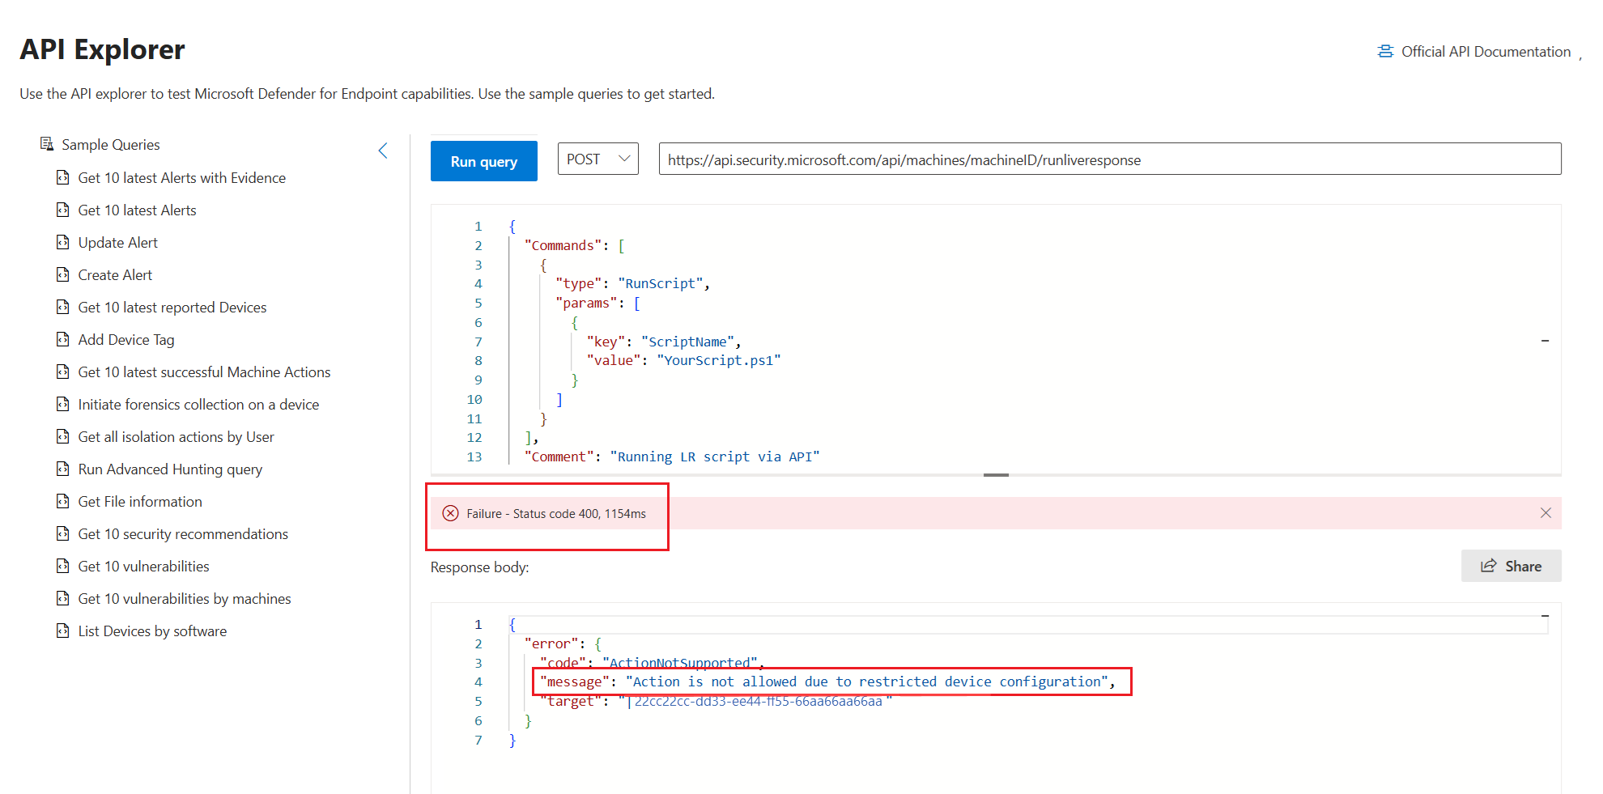The height and width of the screenshot is (794, 1603).
Task: Click icon beside Get 10 latest reported Devices
Action: click(63, 307)
